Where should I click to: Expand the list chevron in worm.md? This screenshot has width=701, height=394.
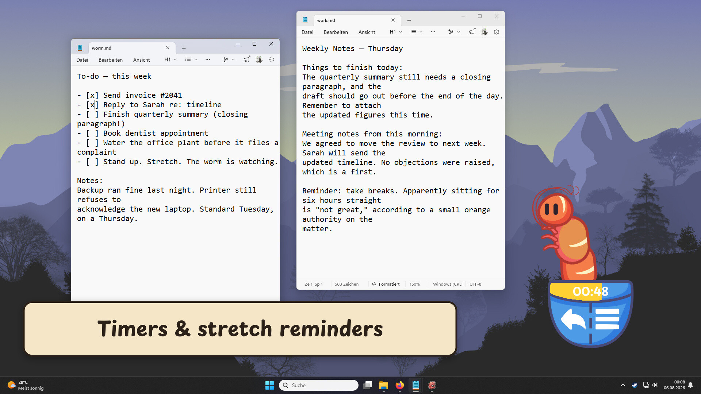point(196,59)
